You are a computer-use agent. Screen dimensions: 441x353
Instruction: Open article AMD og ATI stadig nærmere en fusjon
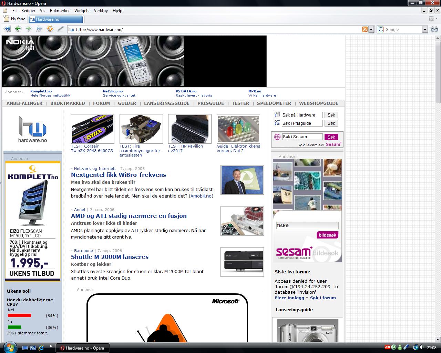[x=129, y=216]
